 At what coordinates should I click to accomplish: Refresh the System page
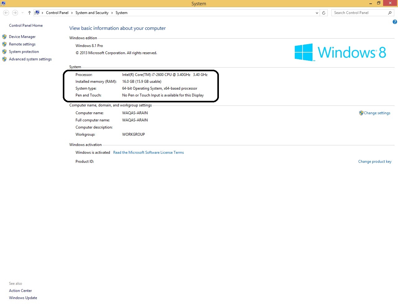tap(324, 13)
